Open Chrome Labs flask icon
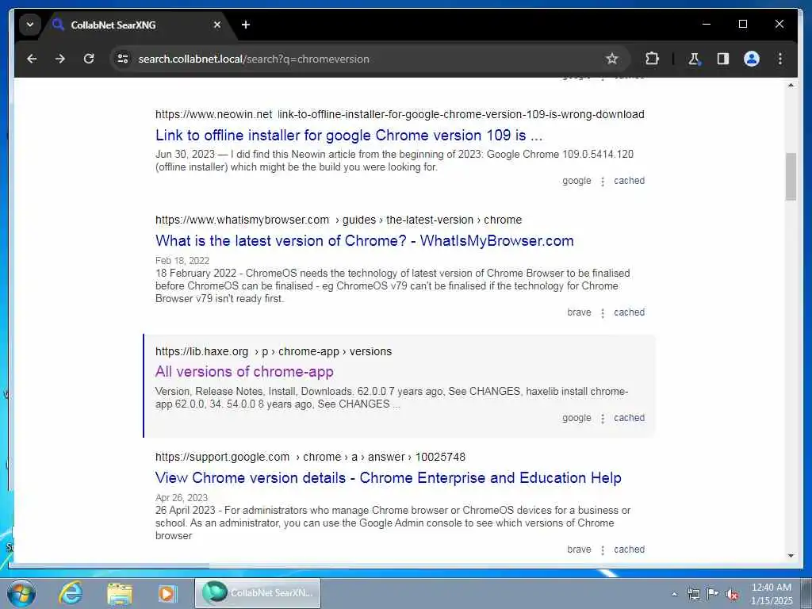Screen dimensions: 812x609 click(x=694, y=59)
